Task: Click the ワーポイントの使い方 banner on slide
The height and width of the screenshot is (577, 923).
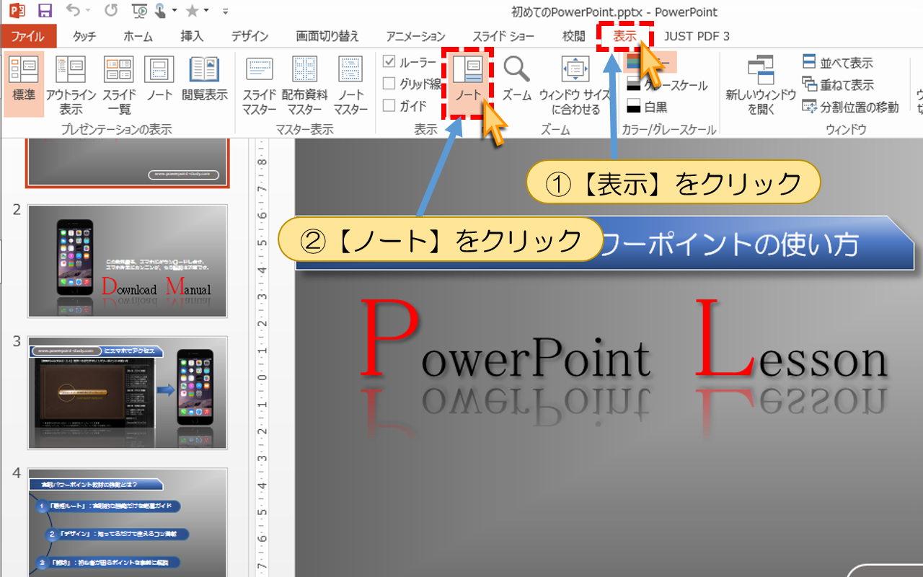Action: tap(604, 243)
